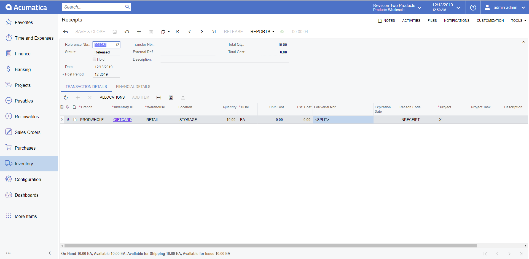The height and width of the screenshot is (259, 529).
Task: Click the Description input field
Action: click(224, 59)
